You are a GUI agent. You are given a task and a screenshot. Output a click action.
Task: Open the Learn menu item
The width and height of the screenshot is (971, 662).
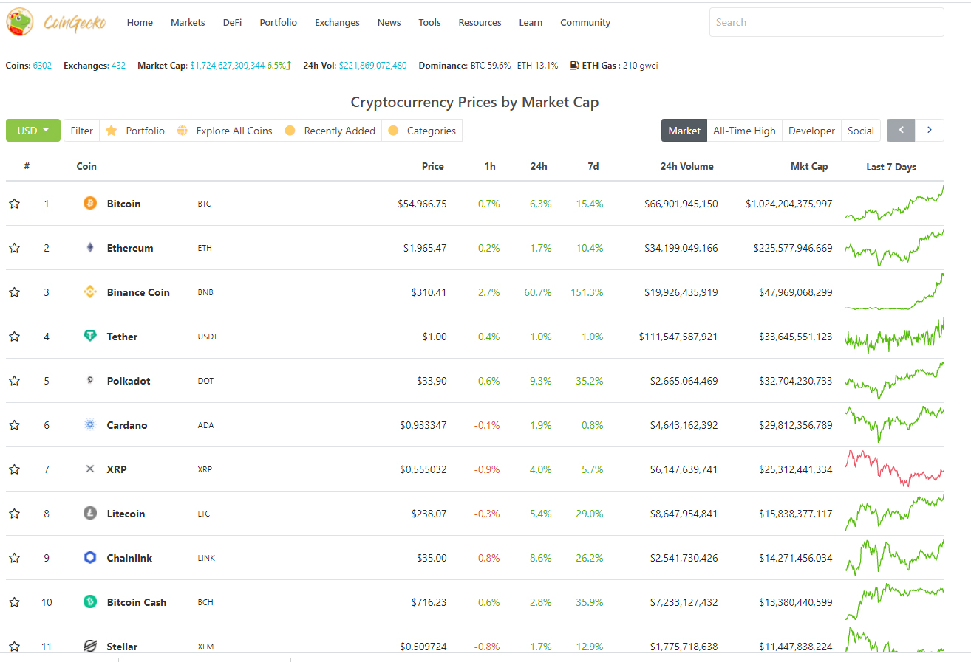click(x=531, y=23)
